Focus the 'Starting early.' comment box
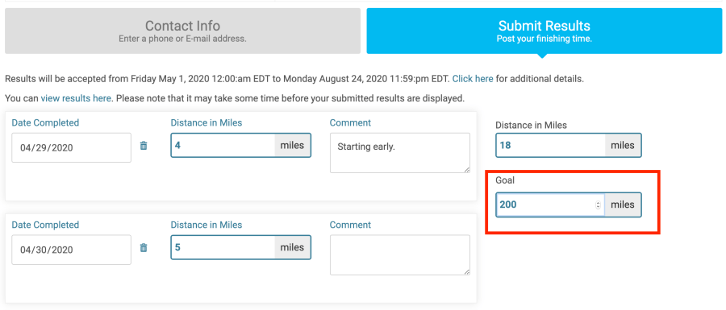The width and height of the screenshot is (726, 310). point(400,153)
